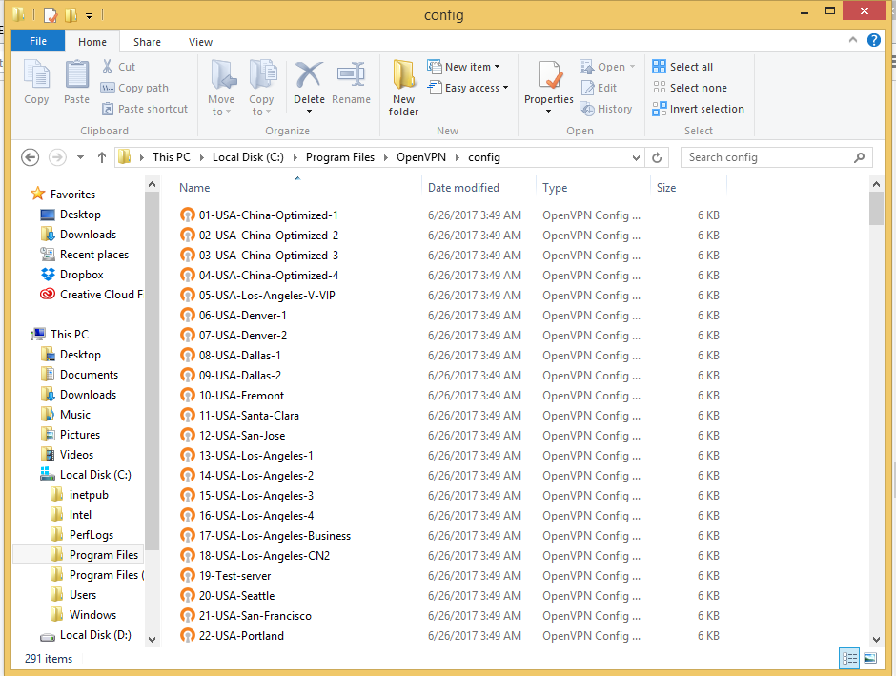Select the file 11-USA-Santa-Clara
Screen dimensions: 896x676
pyautogui.click(x=249, y=416)
